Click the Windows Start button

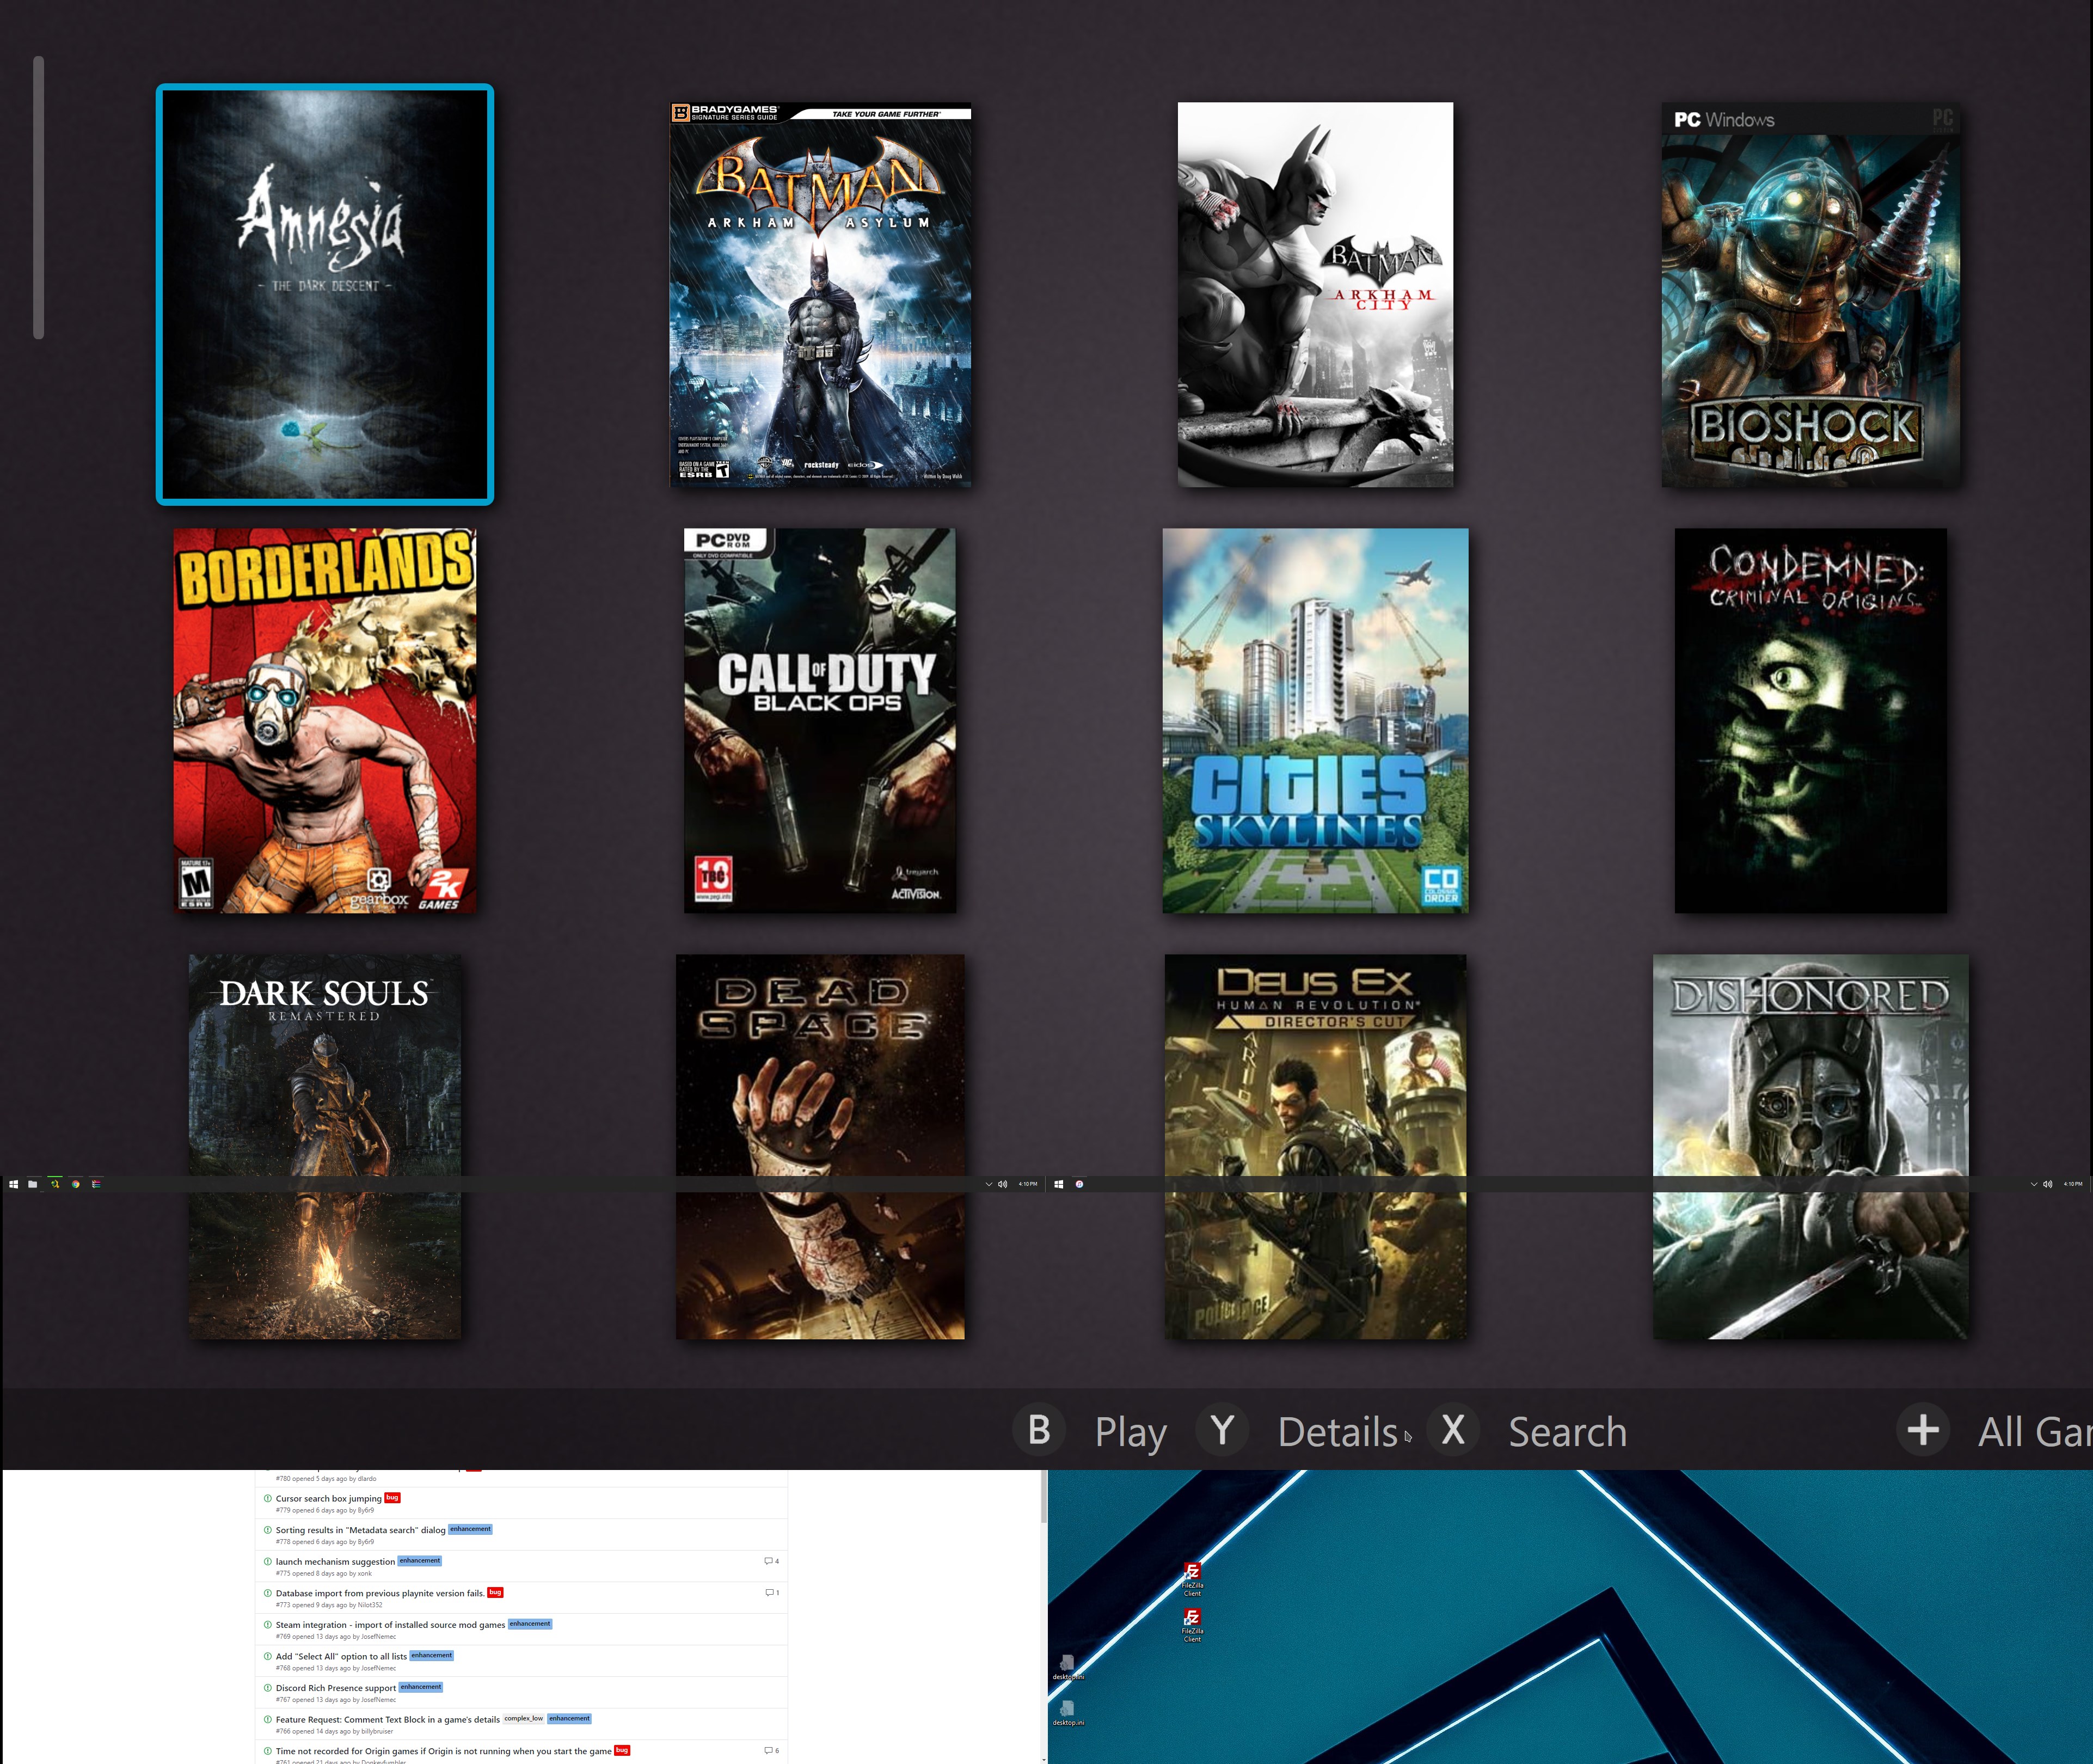click(x=13, y=1184)
